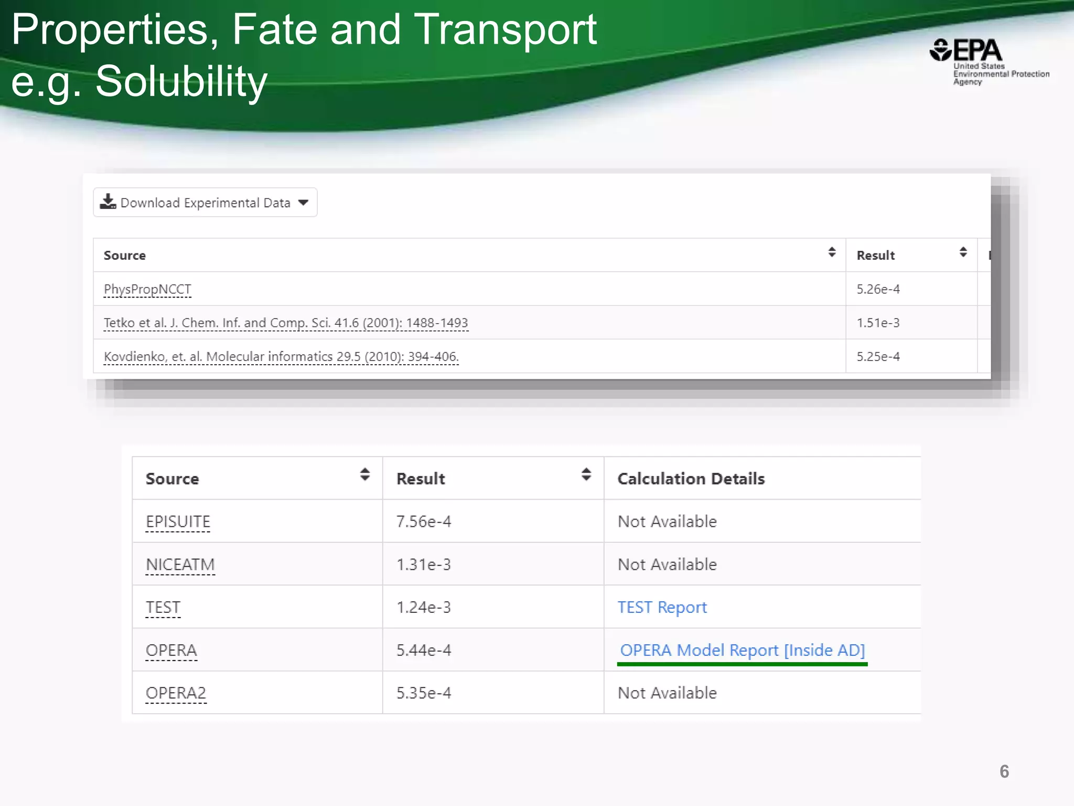Sort the experimental table by Source
The width and height of the screenshot is (1074, 806).
[x=832, y=252]
